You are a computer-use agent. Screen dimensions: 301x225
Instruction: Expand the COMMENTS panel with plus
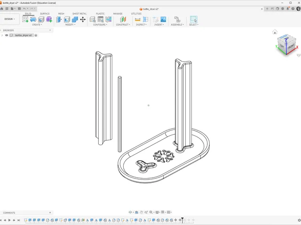pyautogui.click(x=50, y=212)
